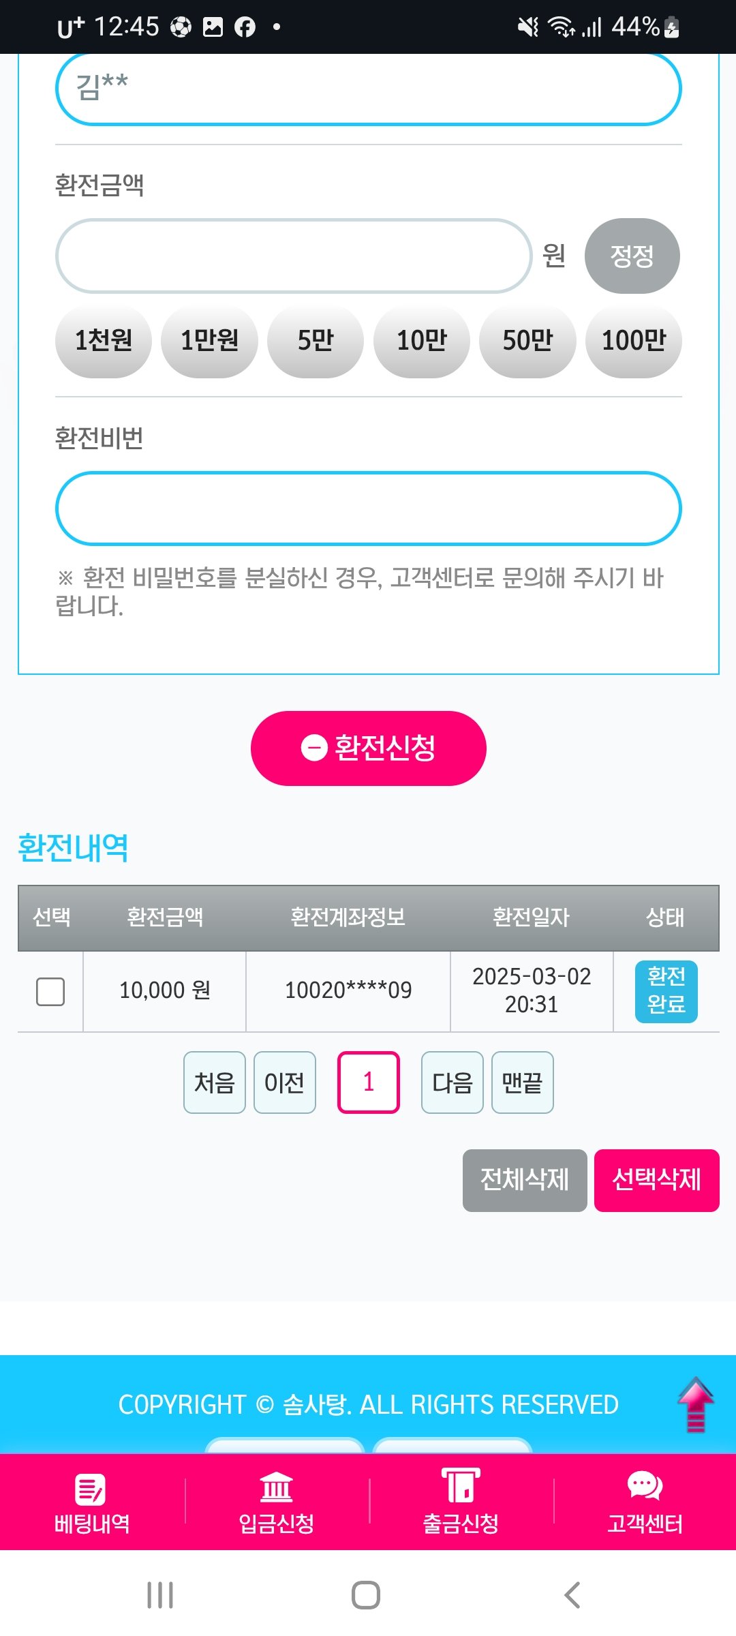This screenshot has width=736, height=1636.
Task: Click 선택삭제 to delete selected
Action: click(656, 1180)
